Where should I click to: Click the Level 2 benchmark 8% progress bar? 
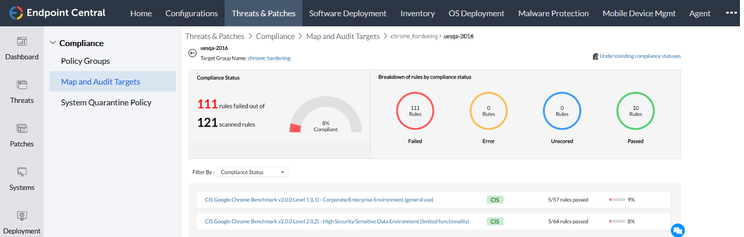617,221
